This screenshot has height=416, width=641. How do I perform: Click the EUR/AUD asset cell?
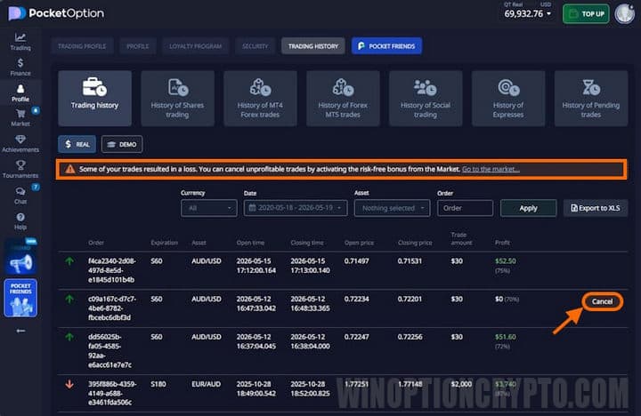[206, 384]
